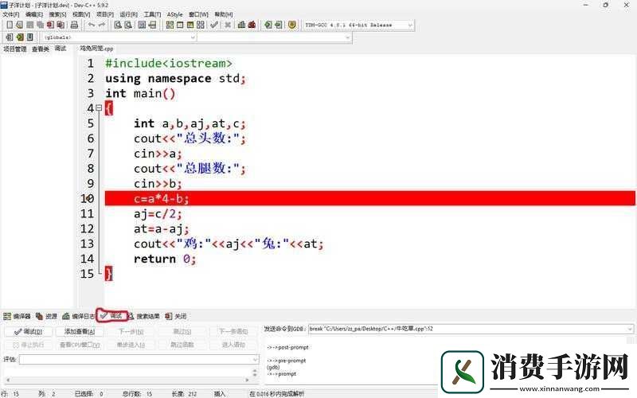637x398 pixels.
Task: Collapse the main function fold marker at line 4
Action: (98, 108)
